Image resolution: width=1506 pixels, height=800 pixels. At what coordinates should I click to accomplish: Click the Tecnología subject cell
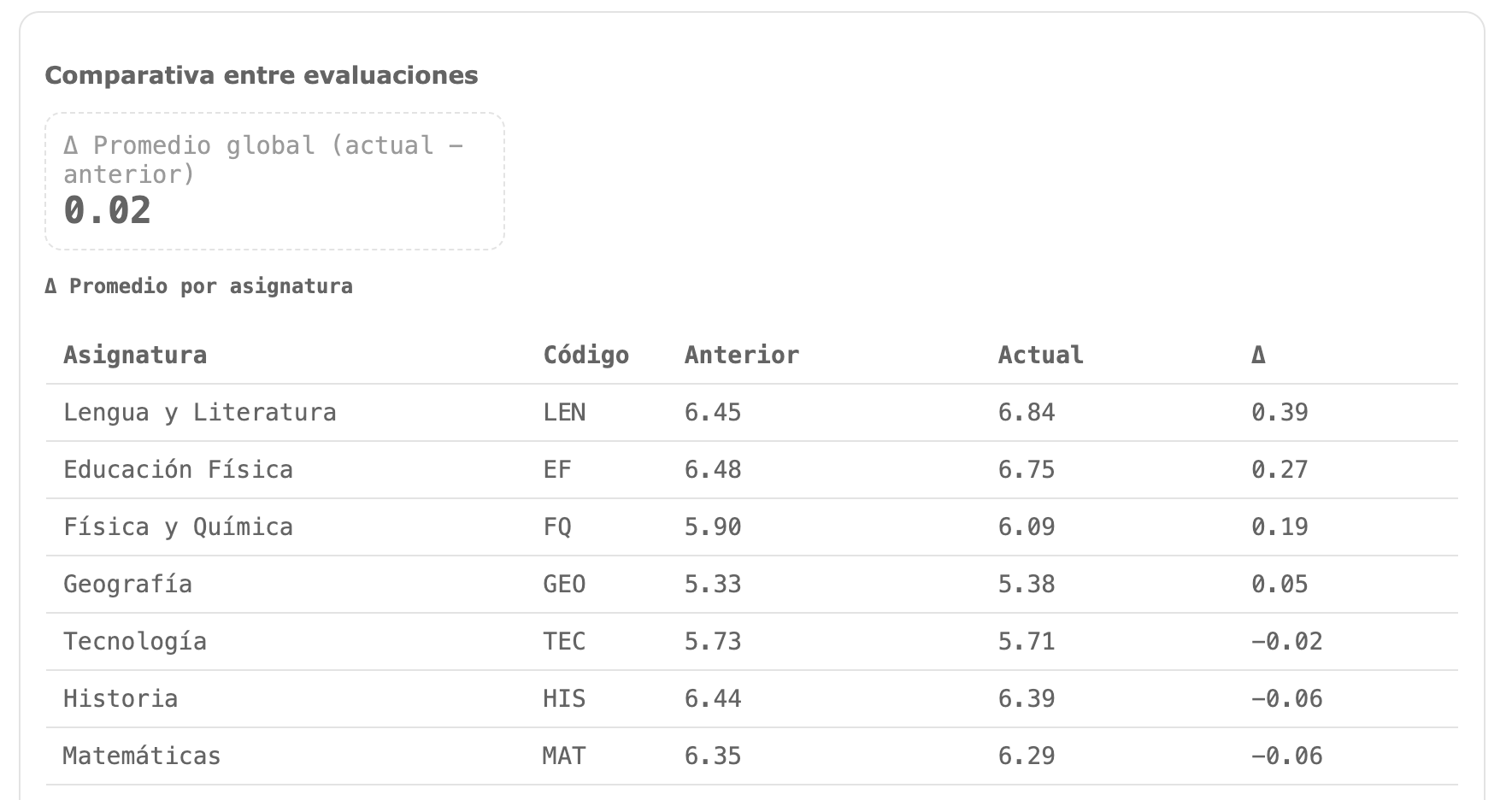pos(135,641)
